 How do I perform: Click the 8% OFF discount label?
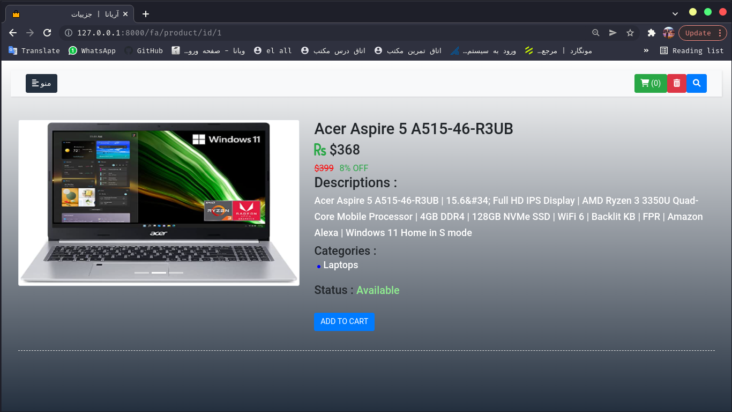[354, 168]
